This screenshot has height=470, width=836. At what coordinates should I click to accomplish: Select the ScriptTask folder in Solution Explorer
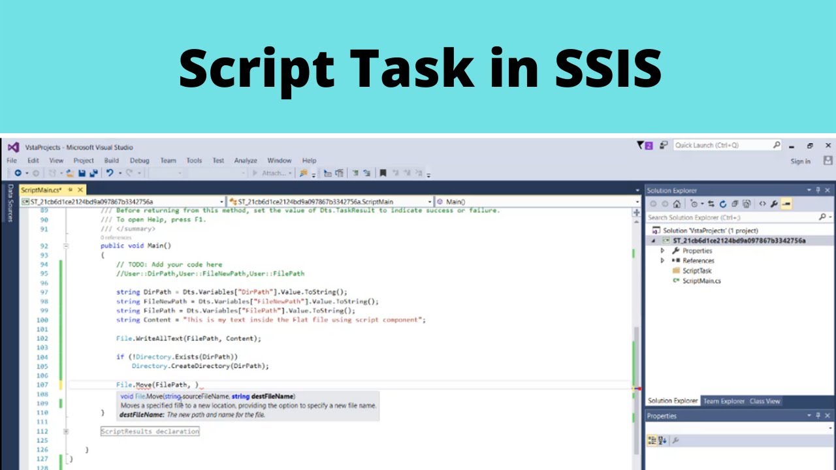click(x=697, y=271)
